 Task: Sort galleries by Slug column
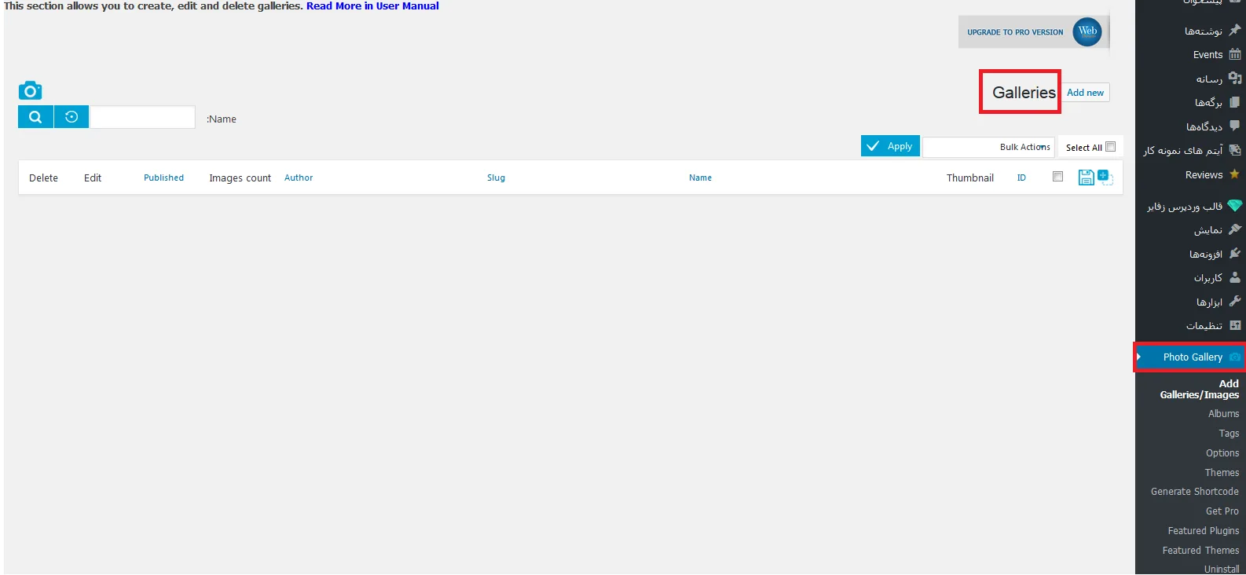click(496, 178)
